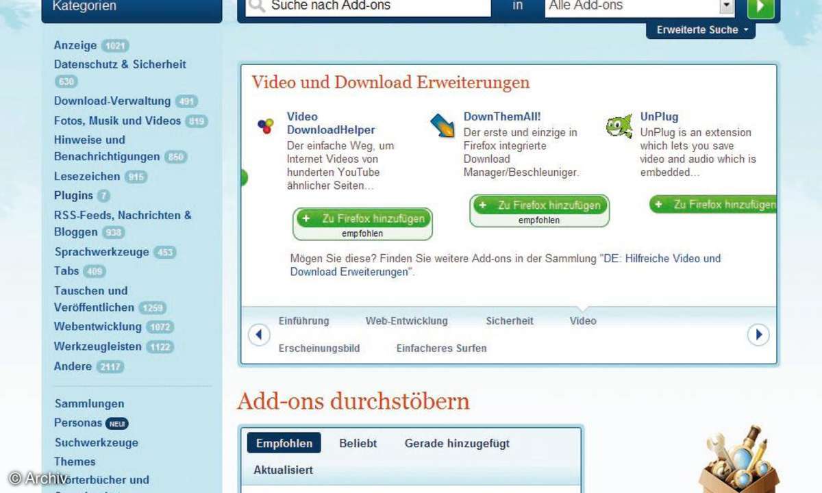Viewport: 822px width, 493px height.
Task: Open the DownThemAll! title link
Action: click(x=502, y=117)
